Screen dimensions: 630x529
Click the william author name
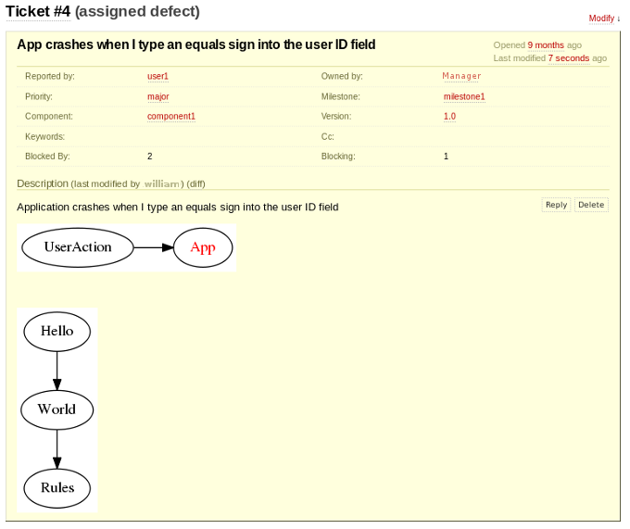162,183
